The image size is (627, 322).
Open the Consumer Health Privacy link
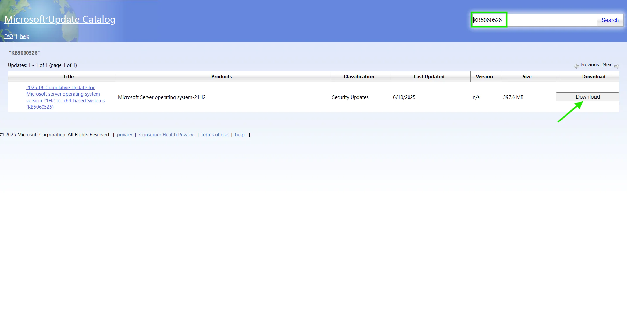[x=166, y=135]
